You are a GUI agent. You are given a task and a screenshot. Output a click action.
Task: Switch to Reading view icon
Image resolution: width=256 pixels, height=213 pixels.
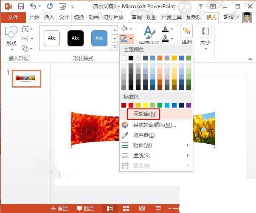[x=142, y=209]
